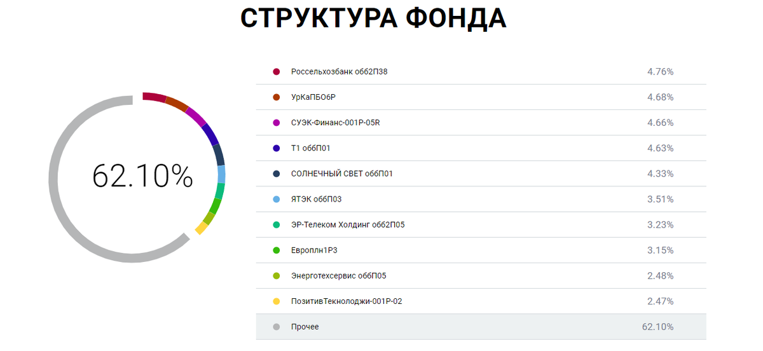Click the dark blue donut chart segment
Viewport: 763px width, 351px height.
click(210, 135)
